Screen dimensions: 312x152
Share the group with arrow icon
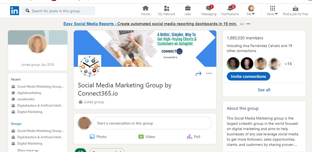(198, 74)
